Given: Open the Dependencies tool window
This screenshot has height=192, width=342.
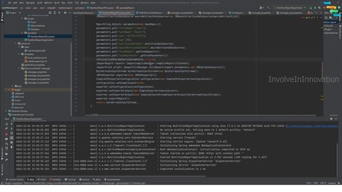Looking at the screenshot, I should (112, 180).
